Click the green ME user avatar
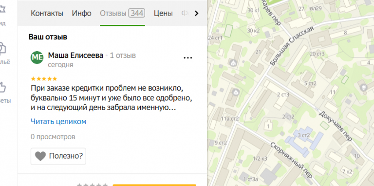Screen dimensions: 374x186 (x=37, y=57)
